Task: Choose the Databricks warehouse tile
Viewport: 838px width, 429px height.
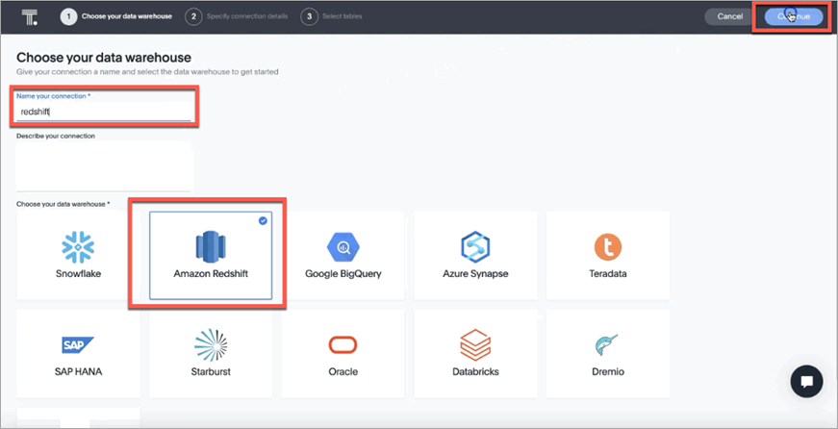Action: click(475, 354)
